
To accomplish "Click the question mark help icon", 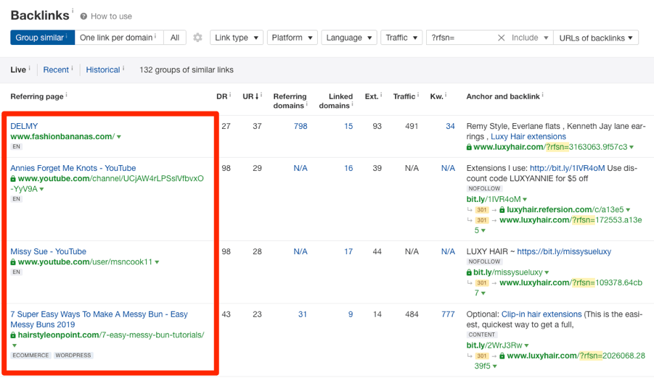I will click(83, 16).
